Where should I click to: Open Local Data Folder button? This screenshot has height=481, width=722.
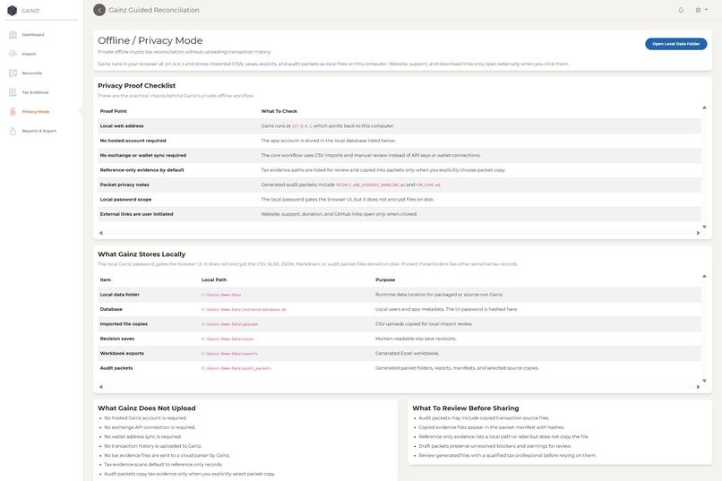click(x=676, y=44)
